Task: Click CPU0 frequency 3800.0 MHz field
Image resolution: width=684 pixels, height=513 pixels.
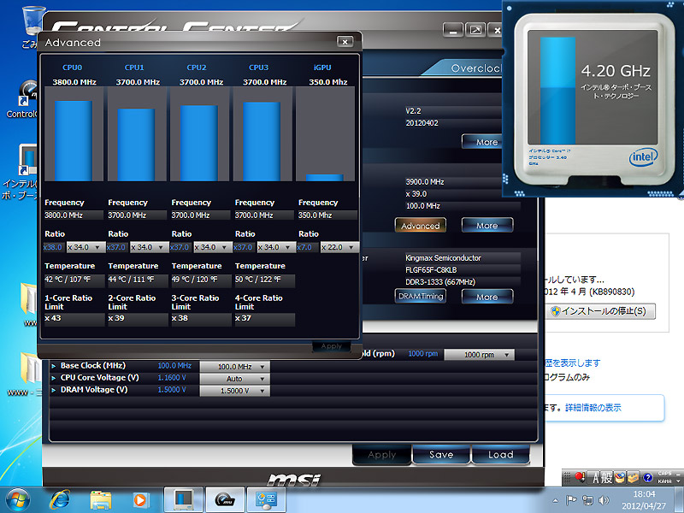Action: pos(74,215)
